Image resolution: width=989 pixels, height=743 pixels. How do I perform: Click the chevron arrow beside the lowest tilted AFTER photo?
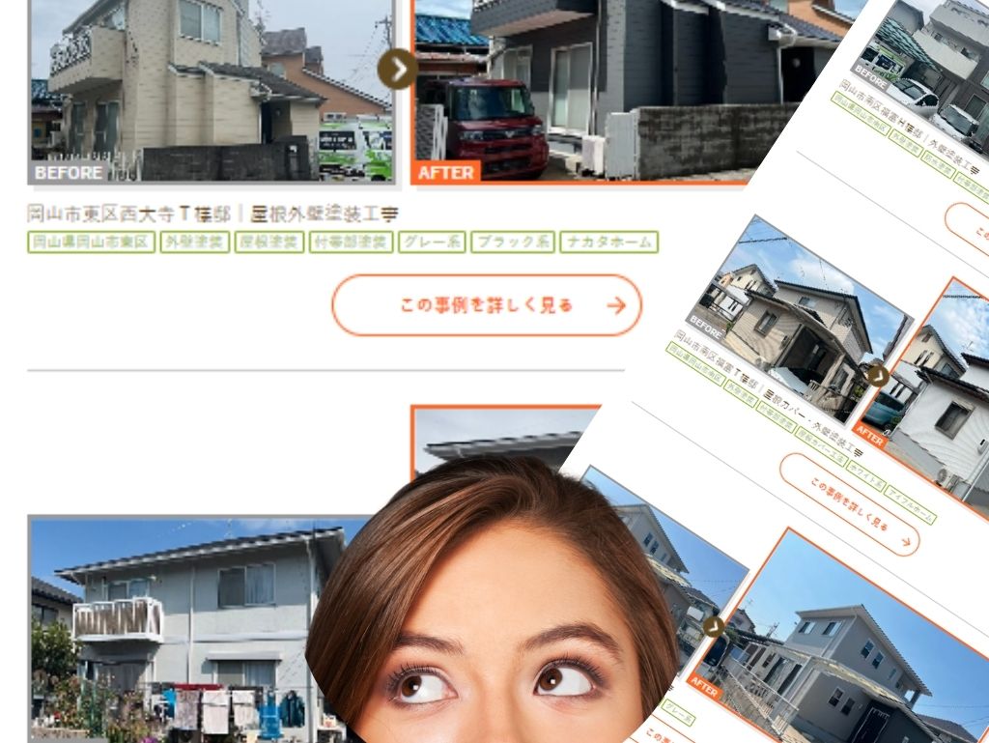[714, 627]
